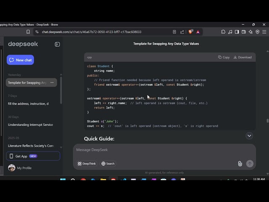Click Get App button
269x202 pixels.
(33, 156)
